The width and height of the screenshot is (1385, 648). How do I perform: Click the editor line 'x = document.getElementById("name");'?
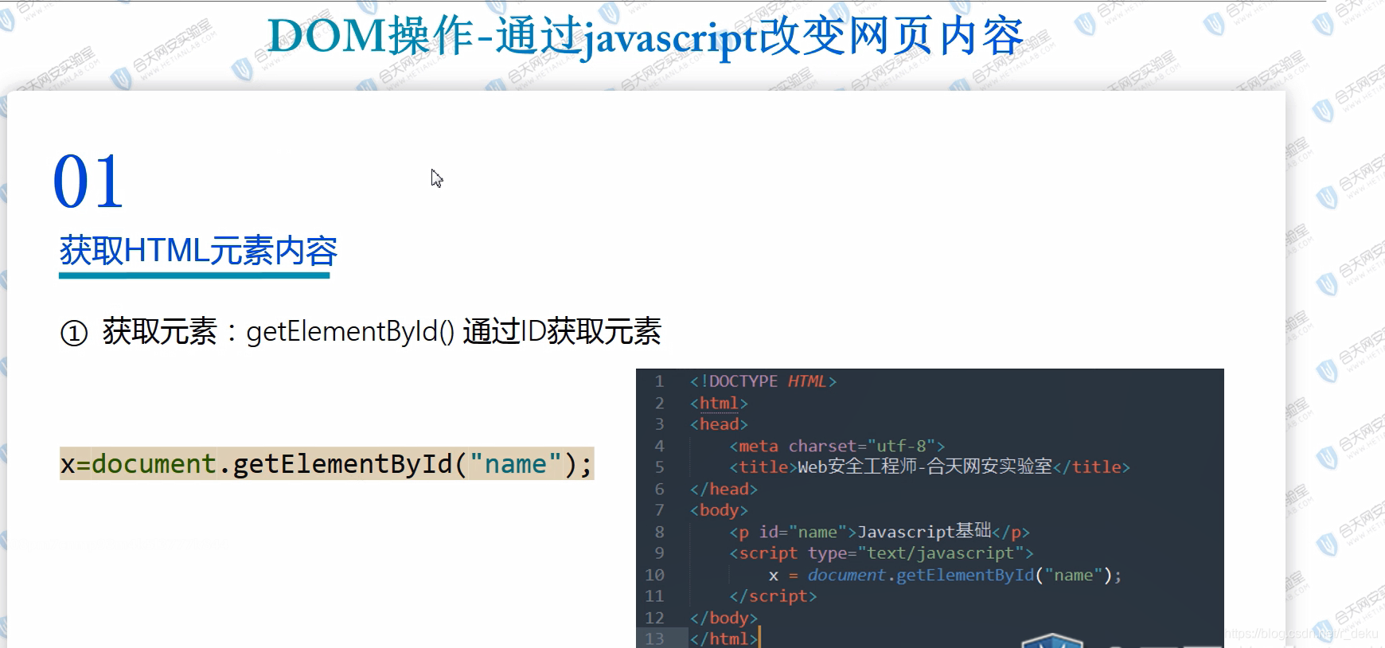pos(945,575)
